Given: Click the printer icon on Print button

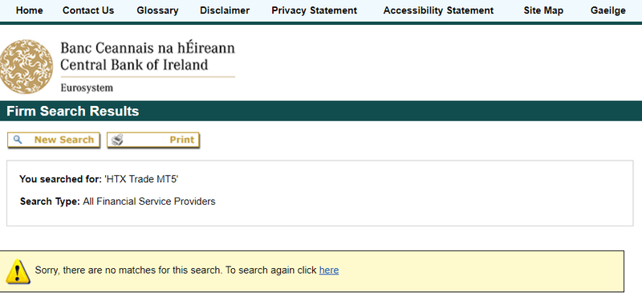Looking at the screenshot, I should [x=117, y=140].
